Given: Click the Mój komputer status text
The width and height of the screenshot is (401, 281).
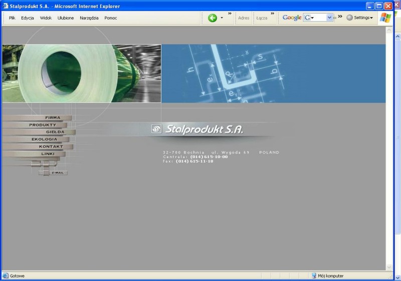Looking at the screenshot, I should pos(330,276).
